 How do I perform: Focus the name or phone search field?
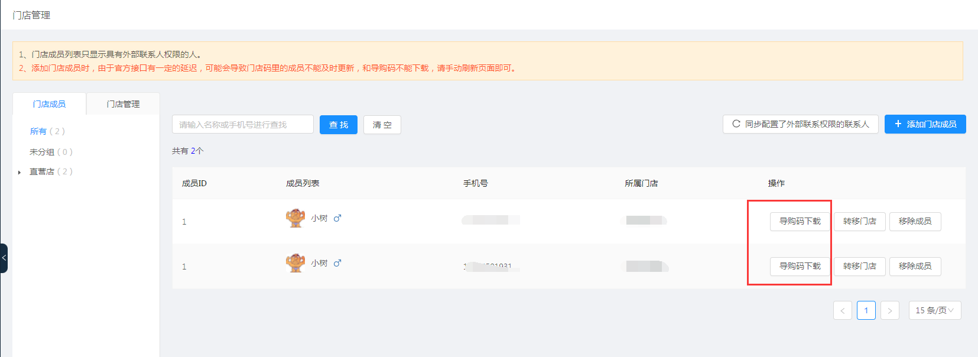(x=243, y=125)
